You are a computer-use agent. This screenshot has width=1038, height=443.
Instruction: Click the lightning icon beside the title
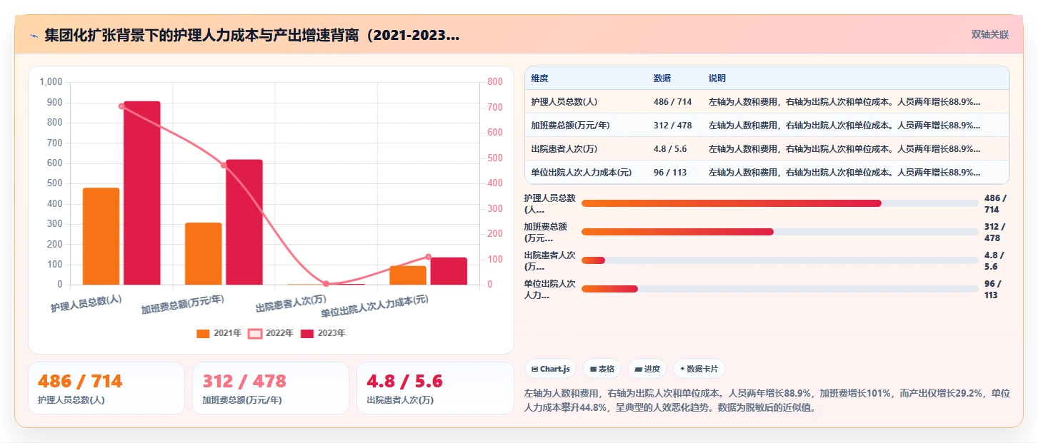[34, 35]
